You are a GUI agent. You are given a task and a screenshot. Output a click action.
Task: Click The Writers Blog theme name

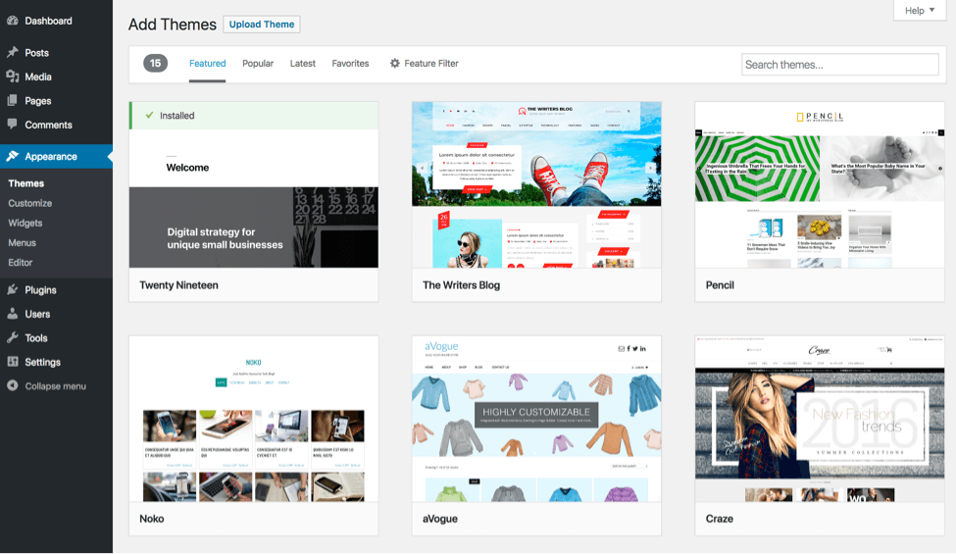461,284
